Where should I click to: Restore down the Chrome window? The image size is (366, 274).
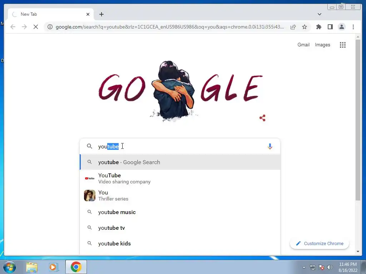[x=341, y=7]
